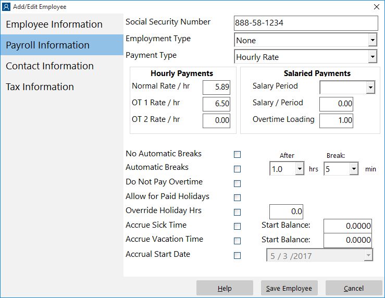The width and height of the screenshot is (385, 298).
Task: Enable the Accrue Sick Time checkbox
Action: pyautogui.click(x=237, y=226)
